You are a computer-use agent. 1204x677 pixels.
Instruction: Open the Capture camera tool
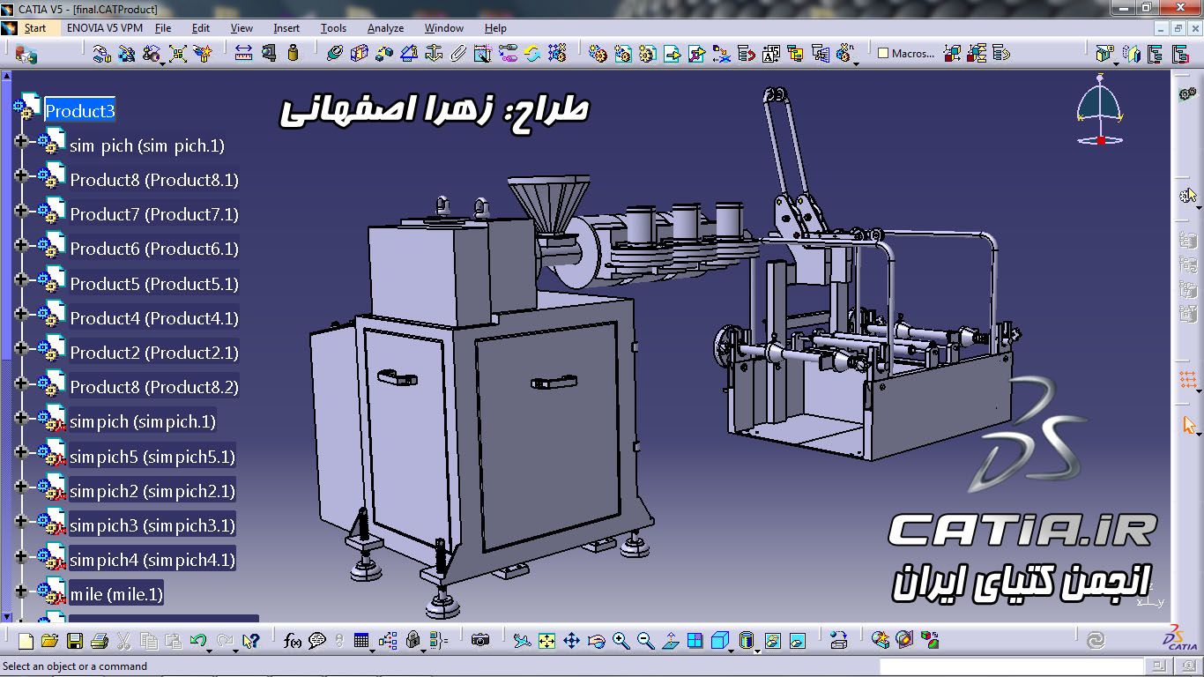click(480, 641)
